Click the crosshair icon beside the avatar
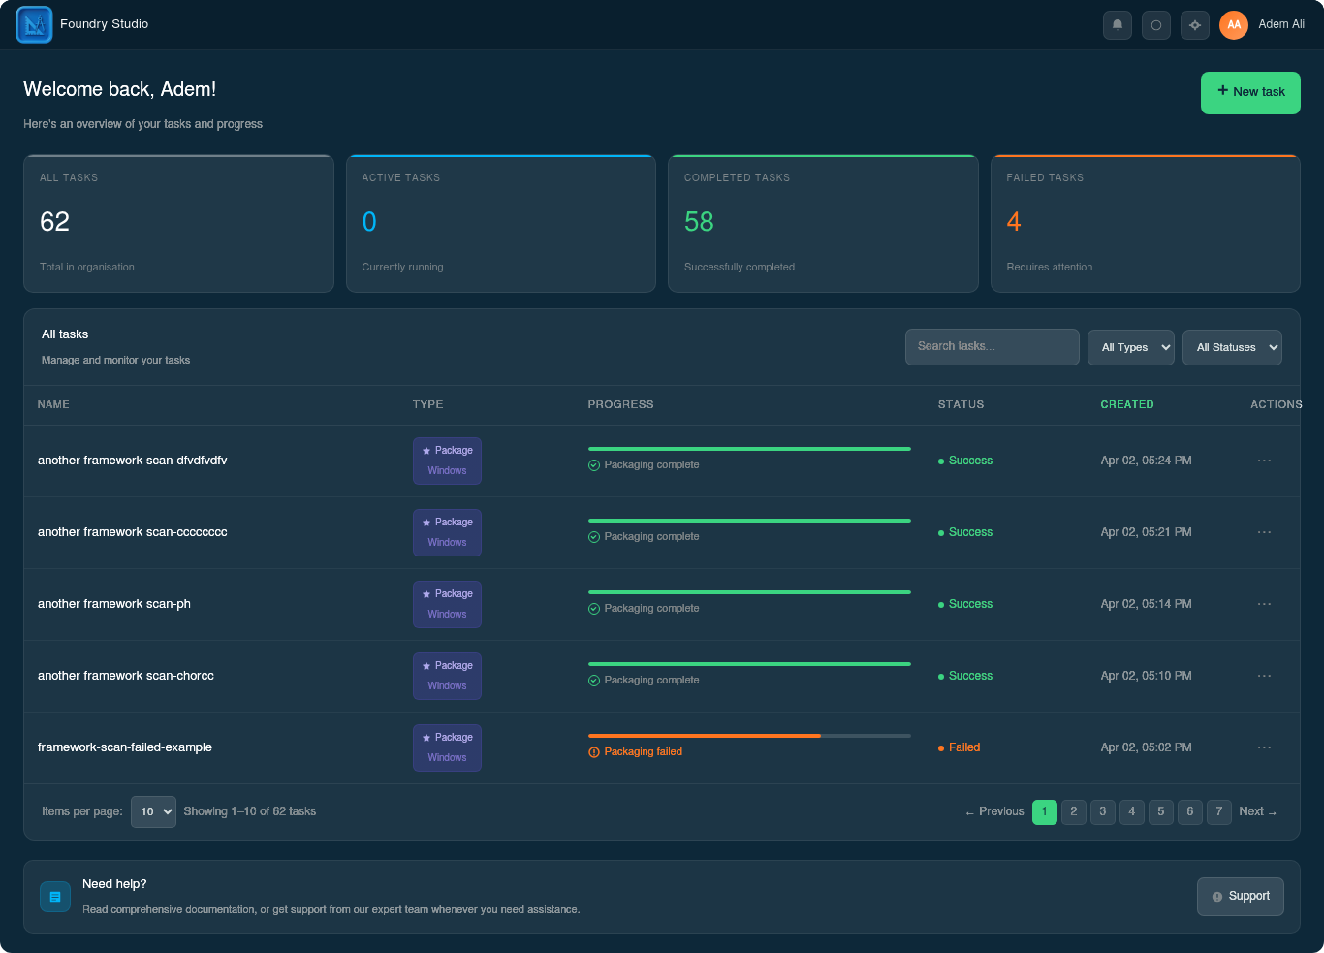 (x=1195, y=25)
